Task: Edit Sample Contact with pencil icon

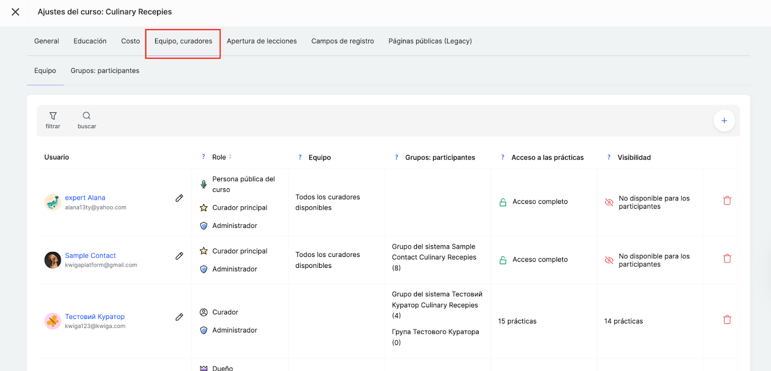Action: (x=179, y=256)
